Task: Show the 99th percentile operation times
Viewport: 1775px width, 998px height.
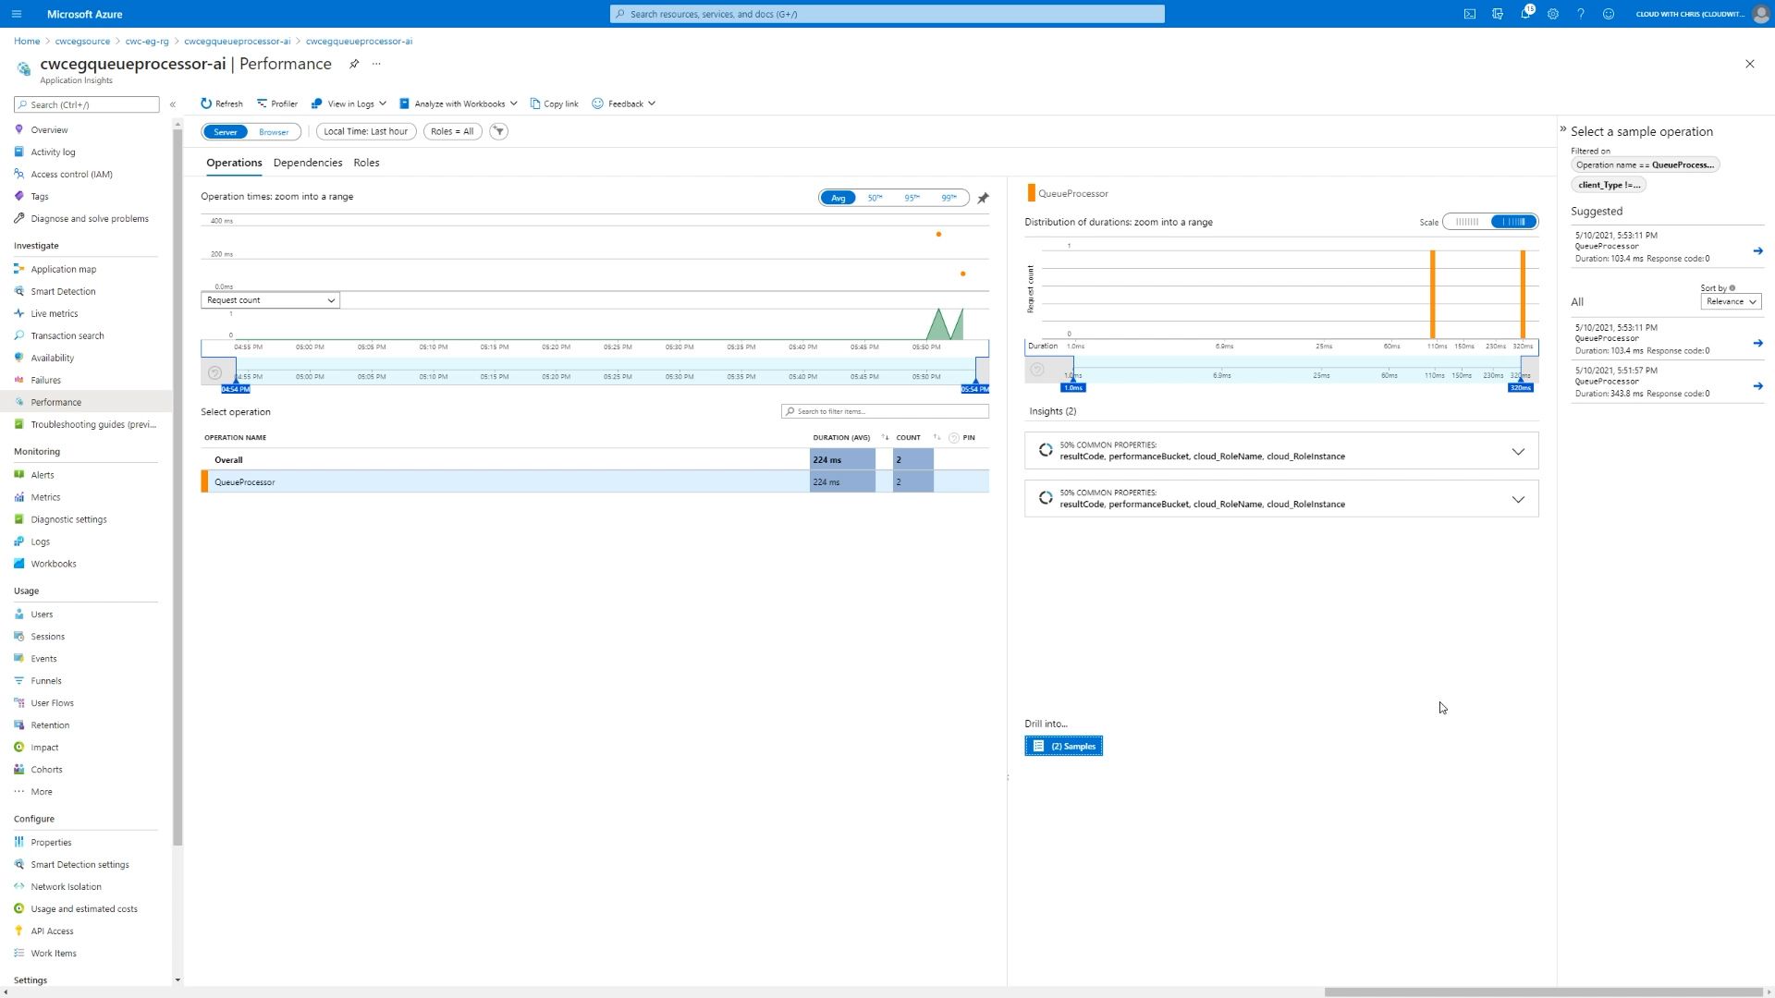Action: coord(948,198)
